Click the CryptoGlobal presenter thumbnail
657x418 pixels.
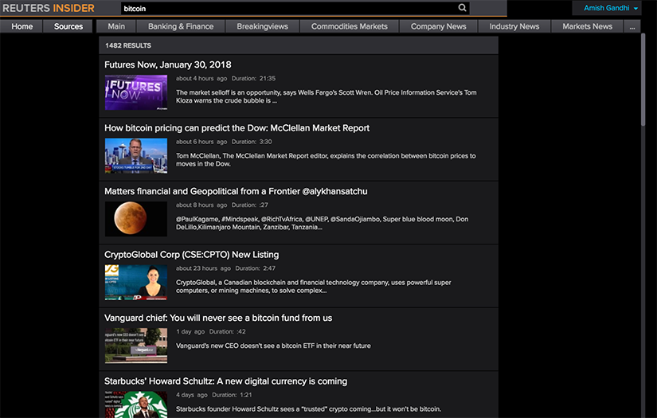tap(136, 283)
